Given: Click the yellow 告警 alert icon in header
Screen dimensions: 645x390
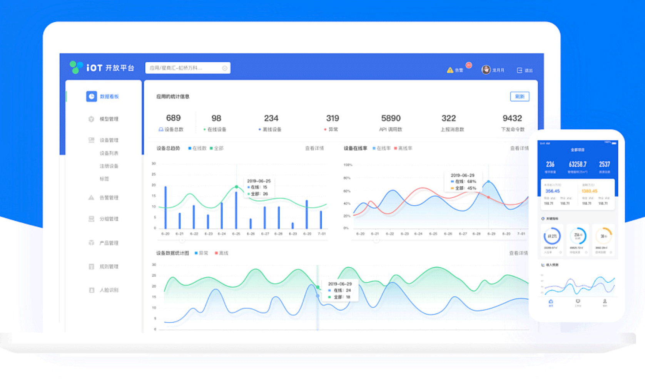Looking at the screenshot, I should click(x=450, y=70).
